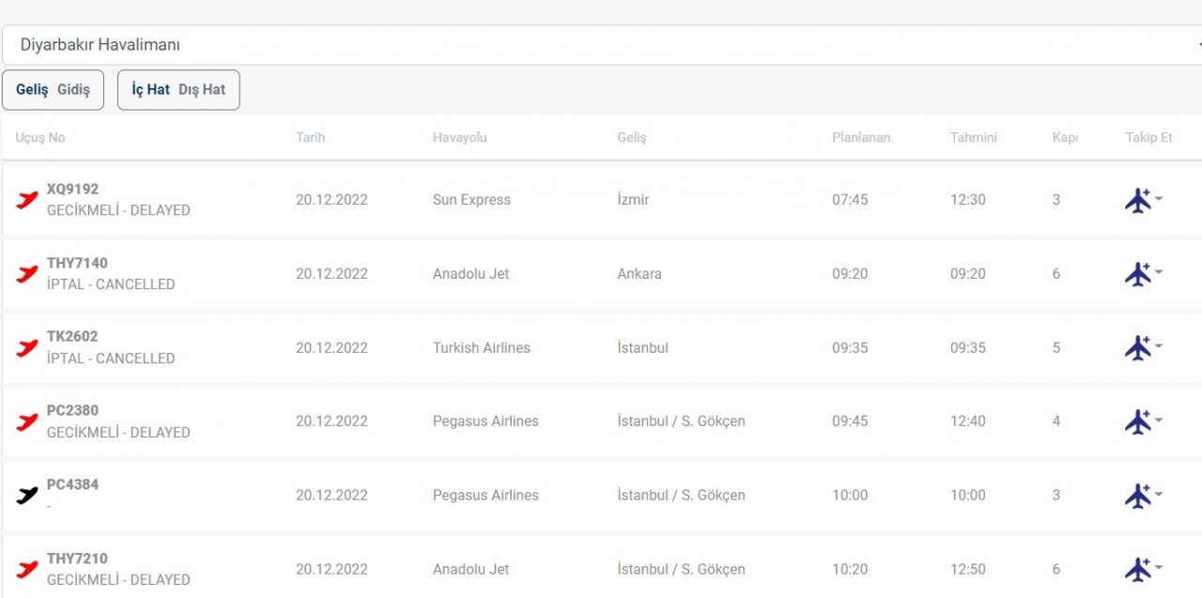This screenshot has width=1202, height=598.
Task: Click the track plane icon for PC2380
Action: click(1137, 422)
